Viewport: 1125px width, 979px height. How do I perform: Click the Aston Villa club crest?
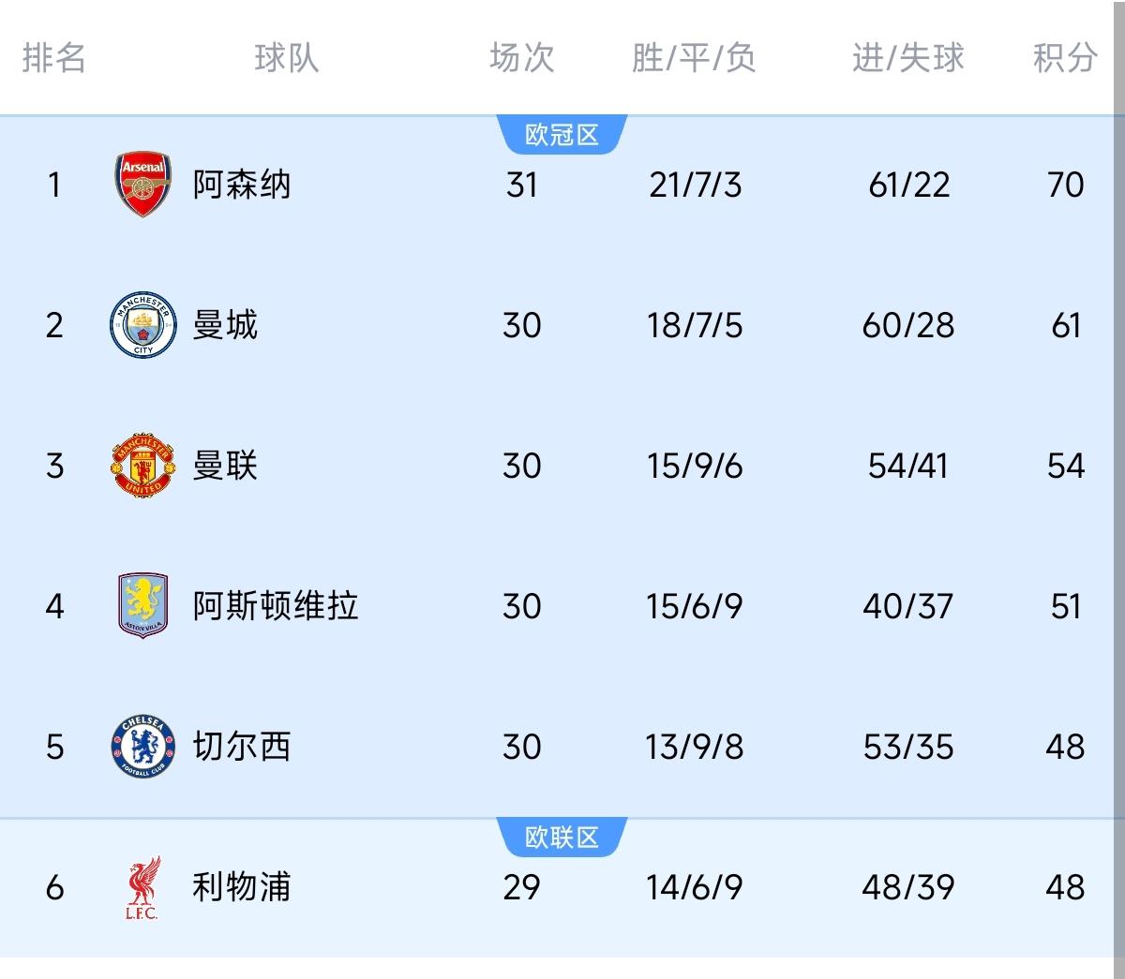tap(143, 606)
